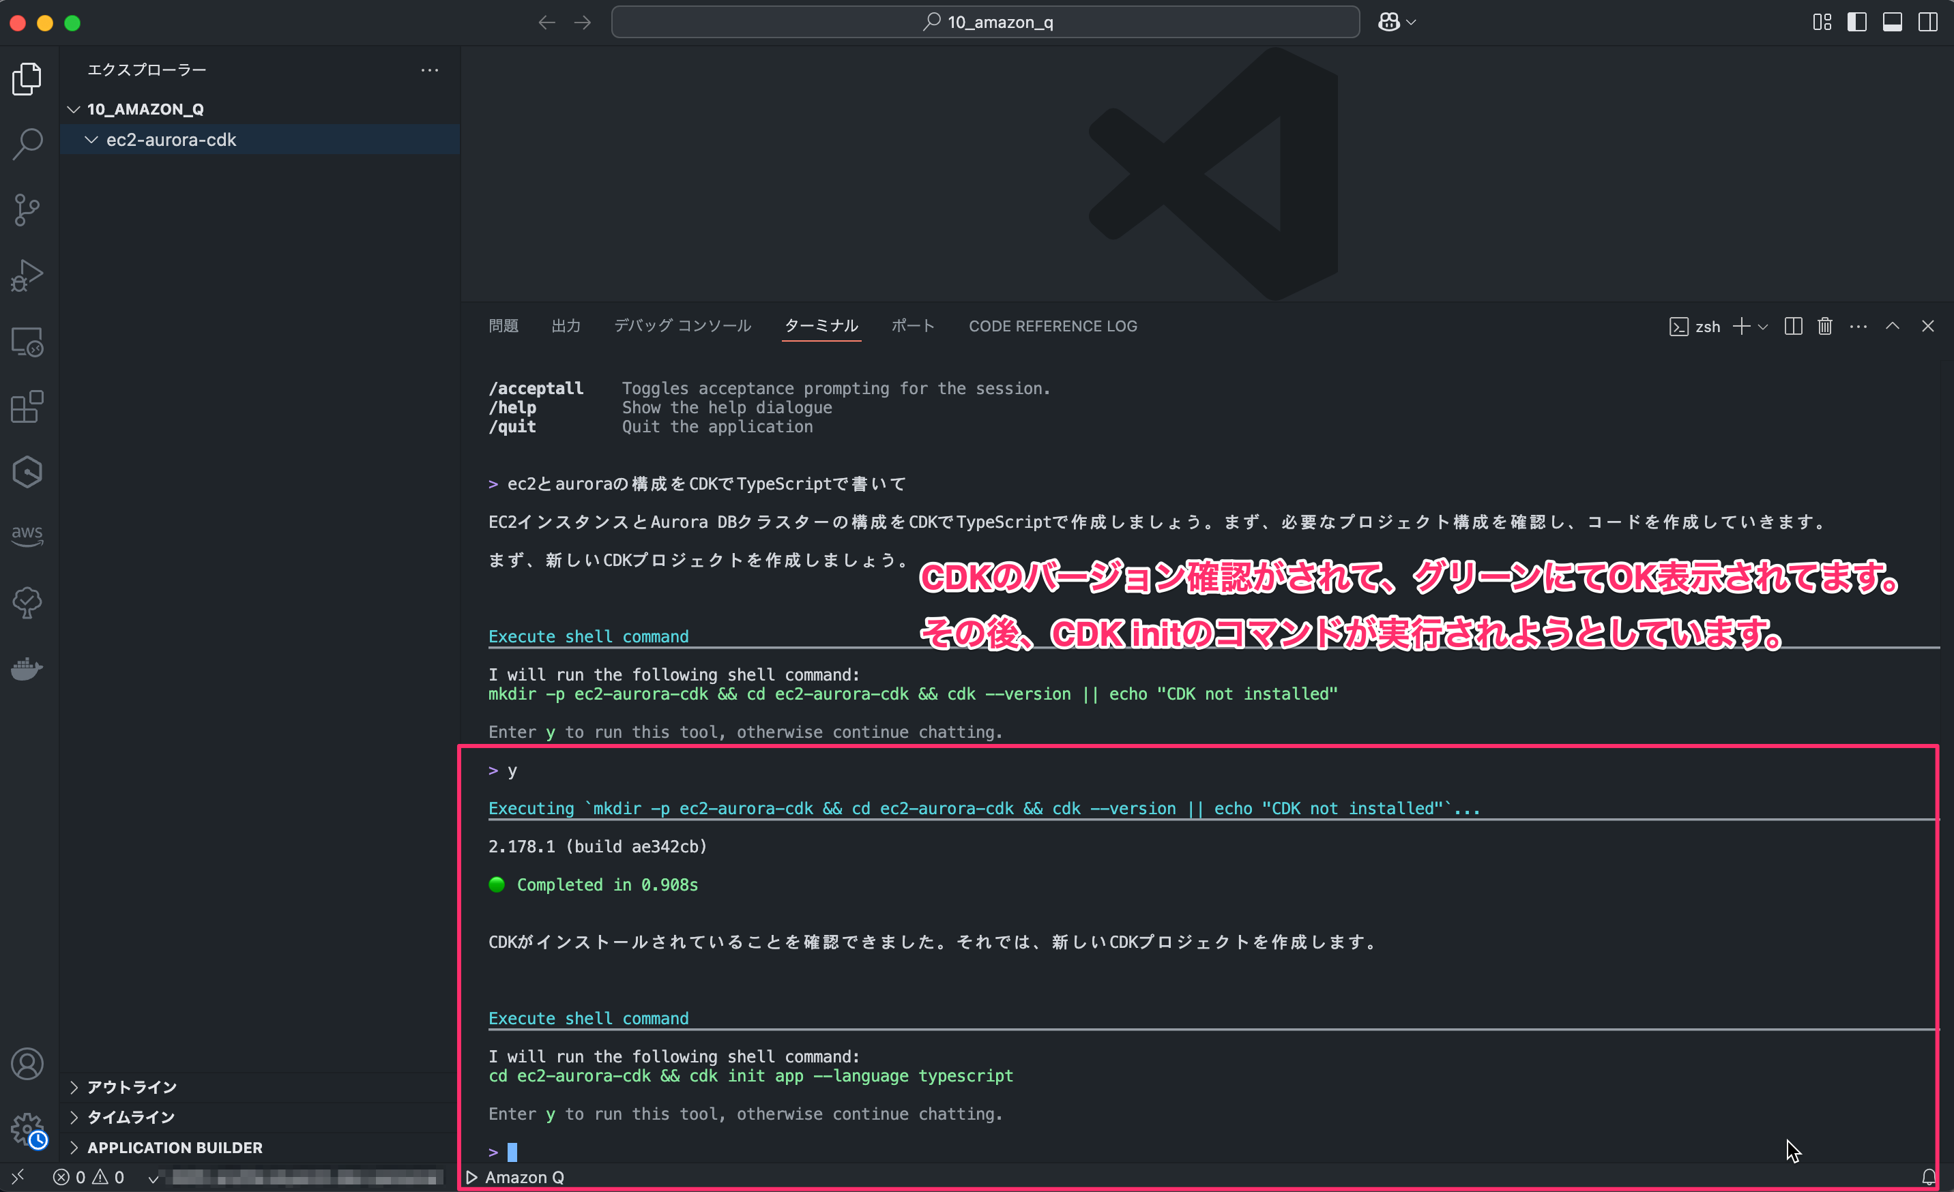Click errors and warnings count in status bar

coord(89,1178)
